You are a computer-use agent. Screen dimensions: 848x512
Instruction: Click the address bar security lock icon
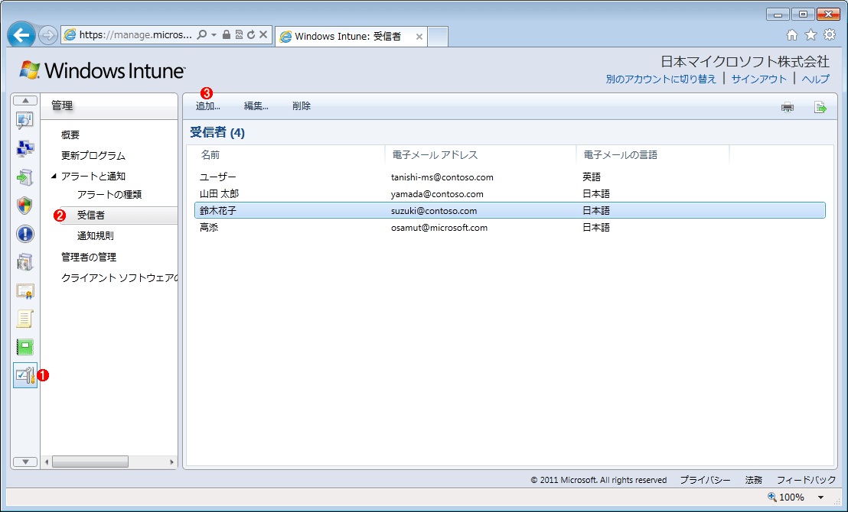[x=227, y=34]
